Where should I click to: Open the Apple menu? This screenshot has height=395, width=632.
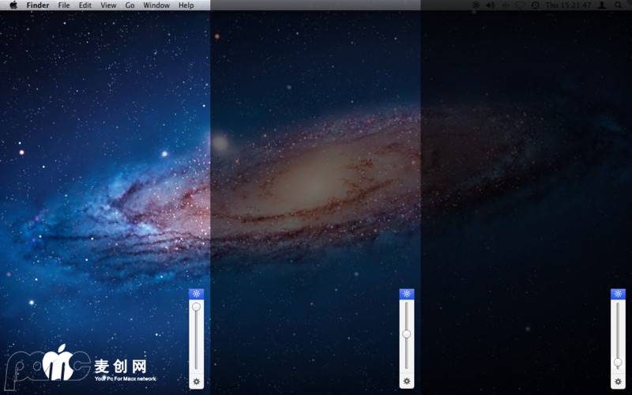(x=13, y=5)
